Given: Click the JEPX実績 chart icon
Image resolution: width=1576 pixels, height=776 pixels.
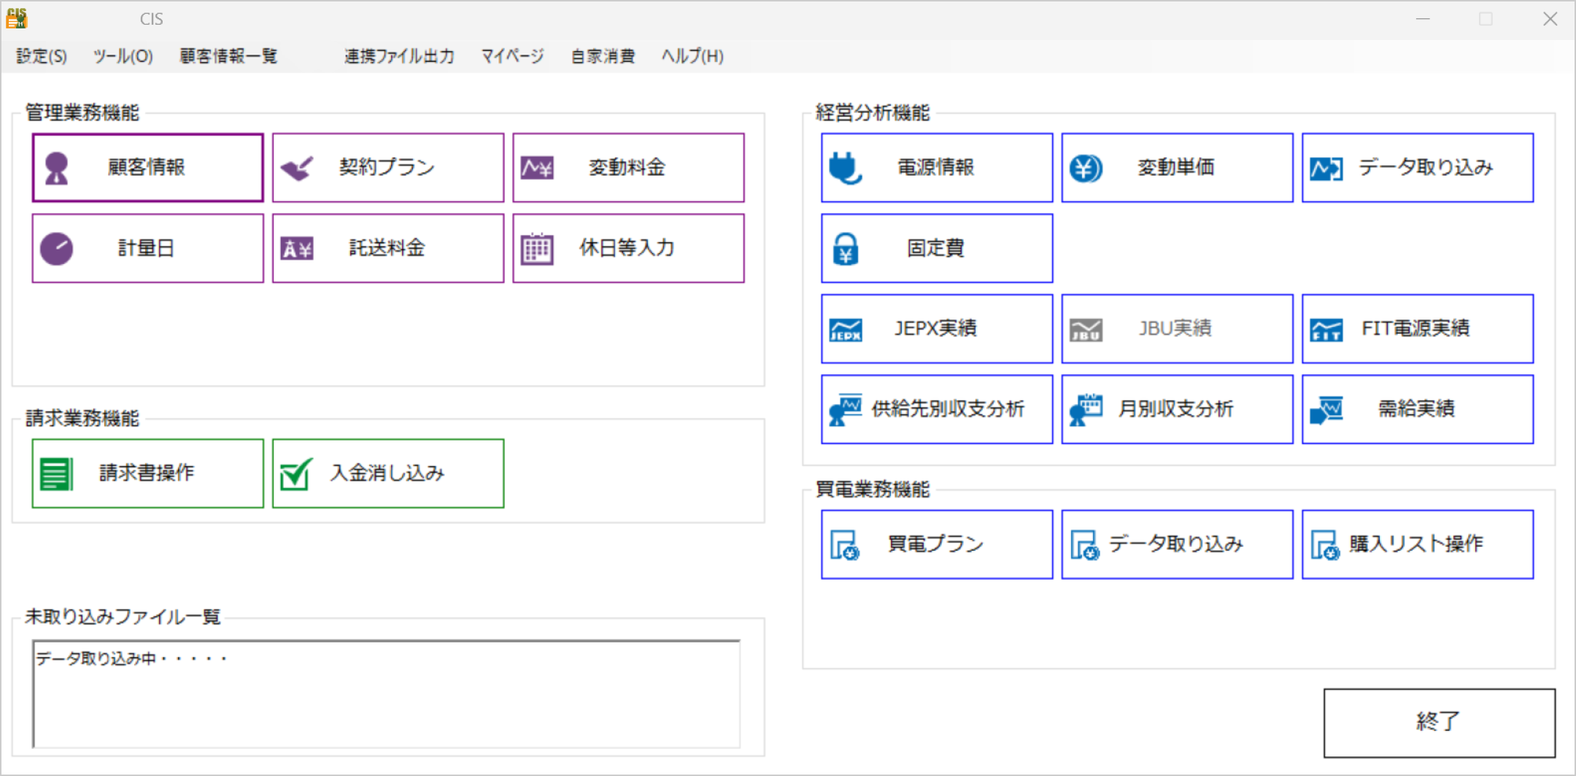Looking at the screenshot, I should point(846,330).
